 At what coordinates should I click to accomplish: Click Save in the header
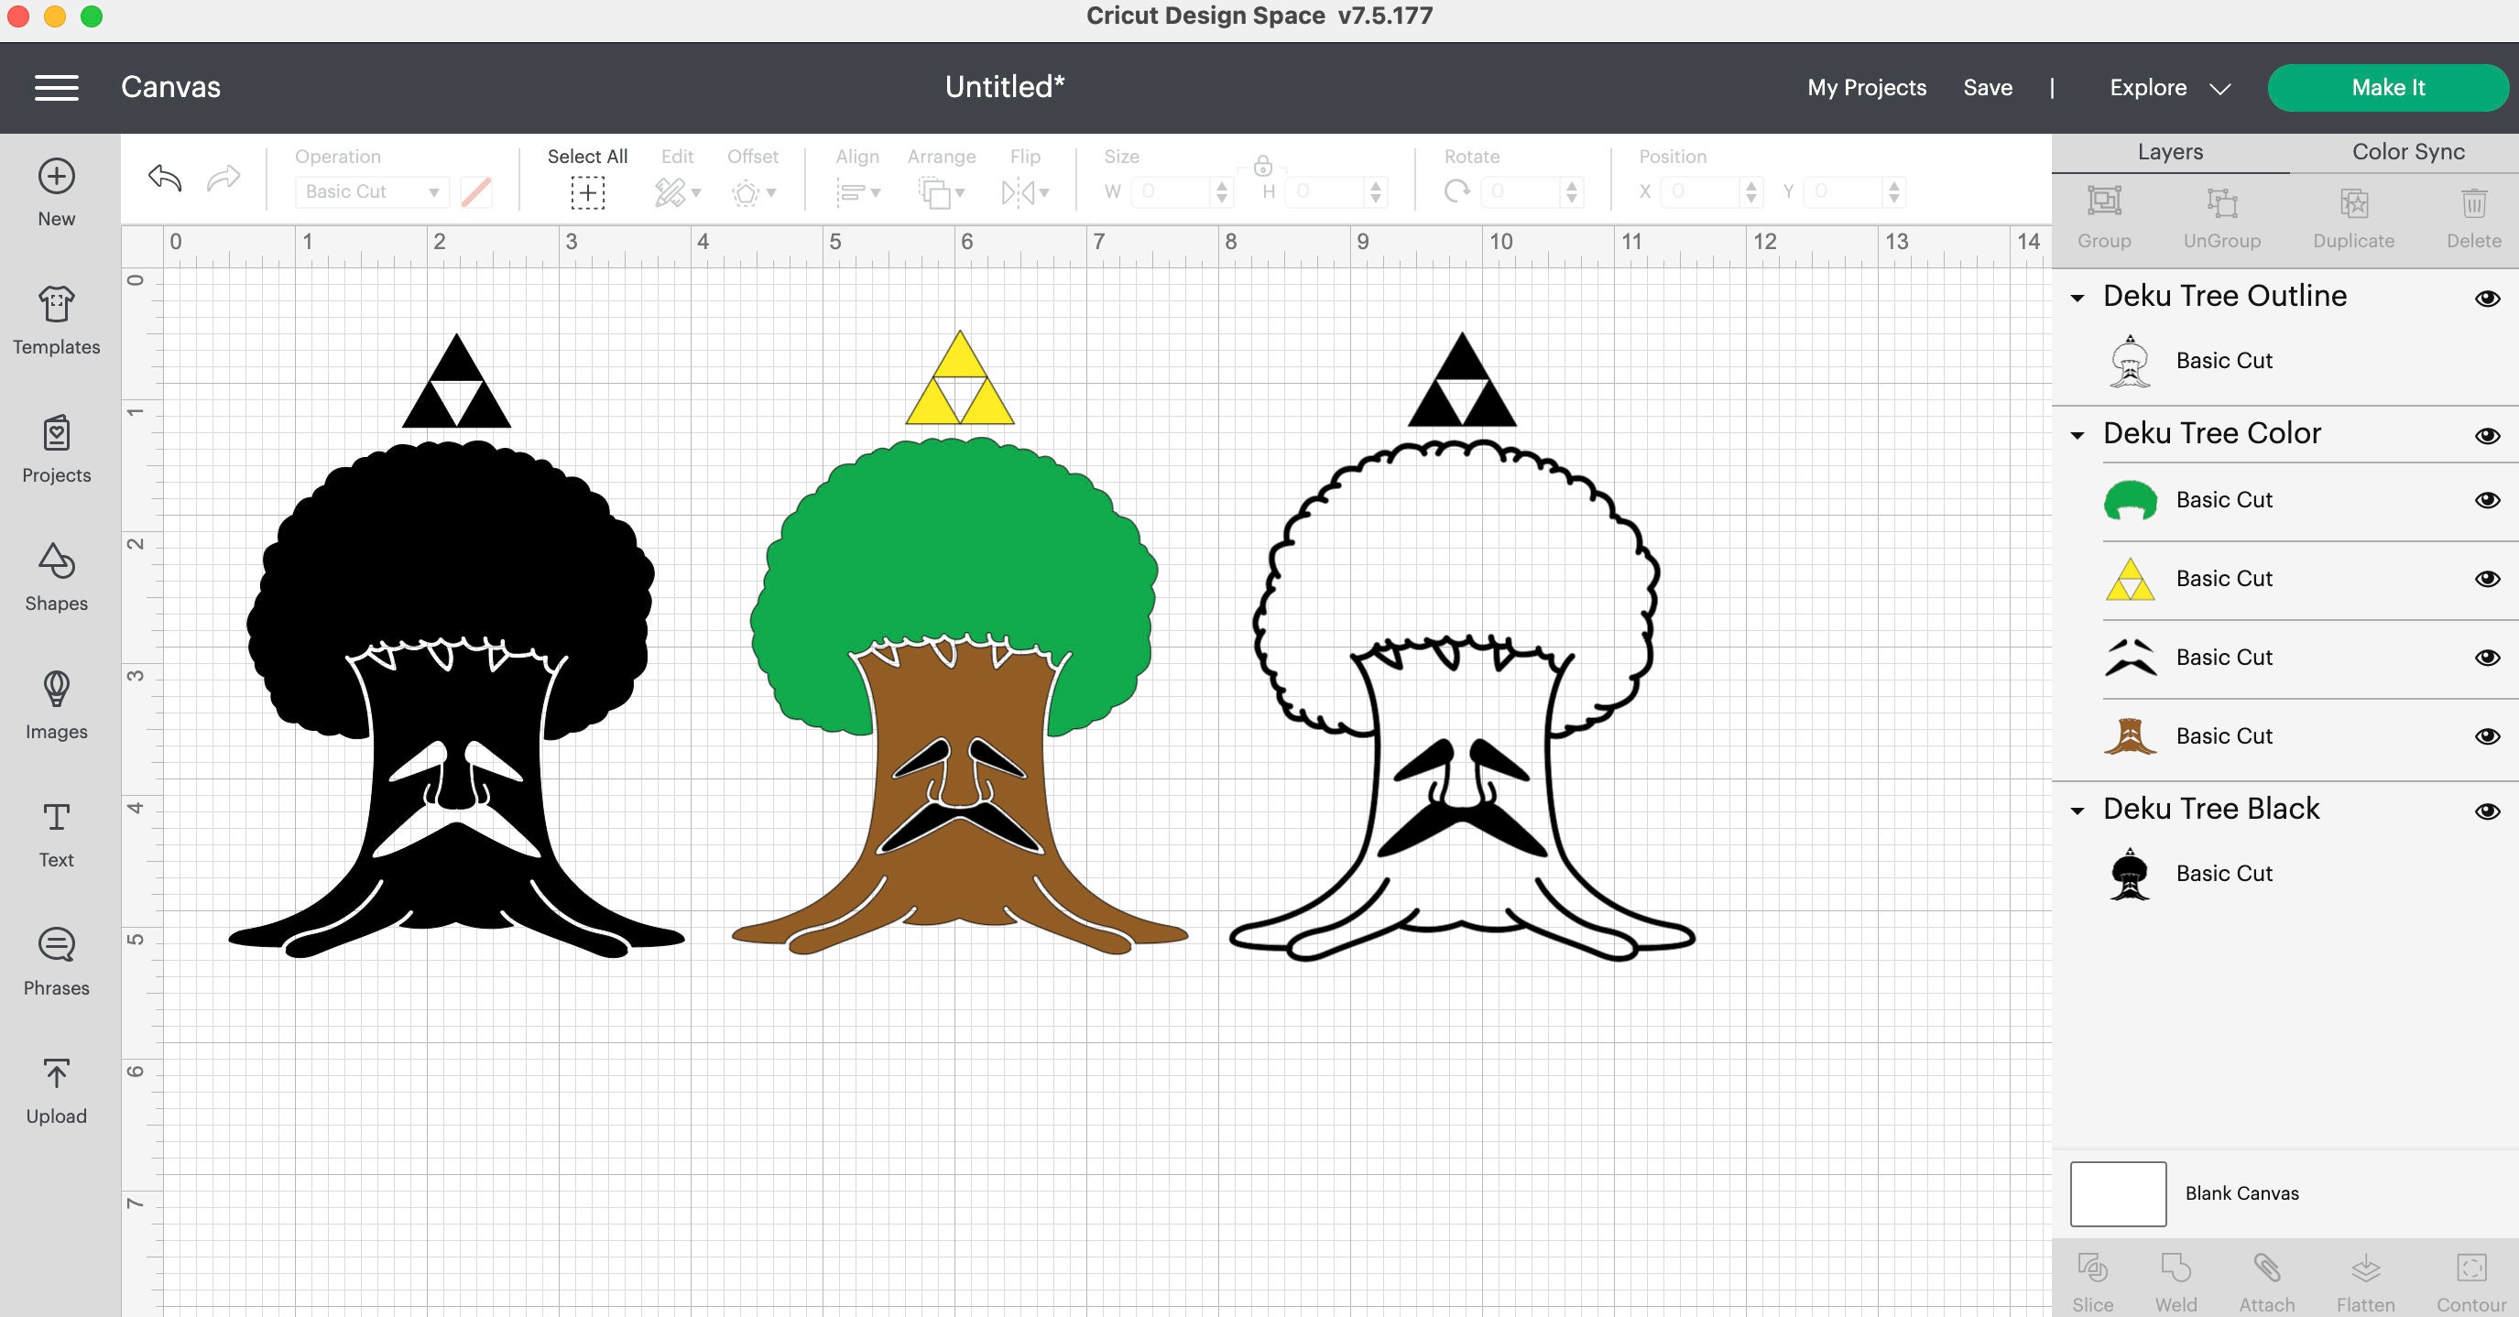(x=1987, y=88)
